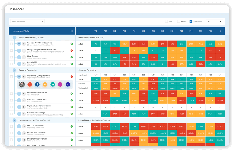234x151 pixels.
Task: Collapse the Financial Perspective group
Action: [x=14, y=38]
